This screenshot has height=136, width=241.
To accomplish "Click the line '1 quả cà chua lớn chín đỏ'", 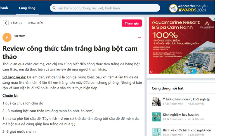I will pyautogui.click(x=23, y=103).
